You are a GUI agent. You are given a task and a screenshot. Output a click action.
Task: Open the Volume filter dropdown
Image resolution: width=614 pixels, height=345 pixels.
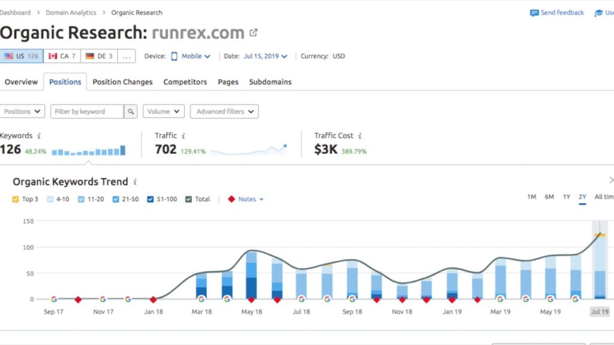163,111
